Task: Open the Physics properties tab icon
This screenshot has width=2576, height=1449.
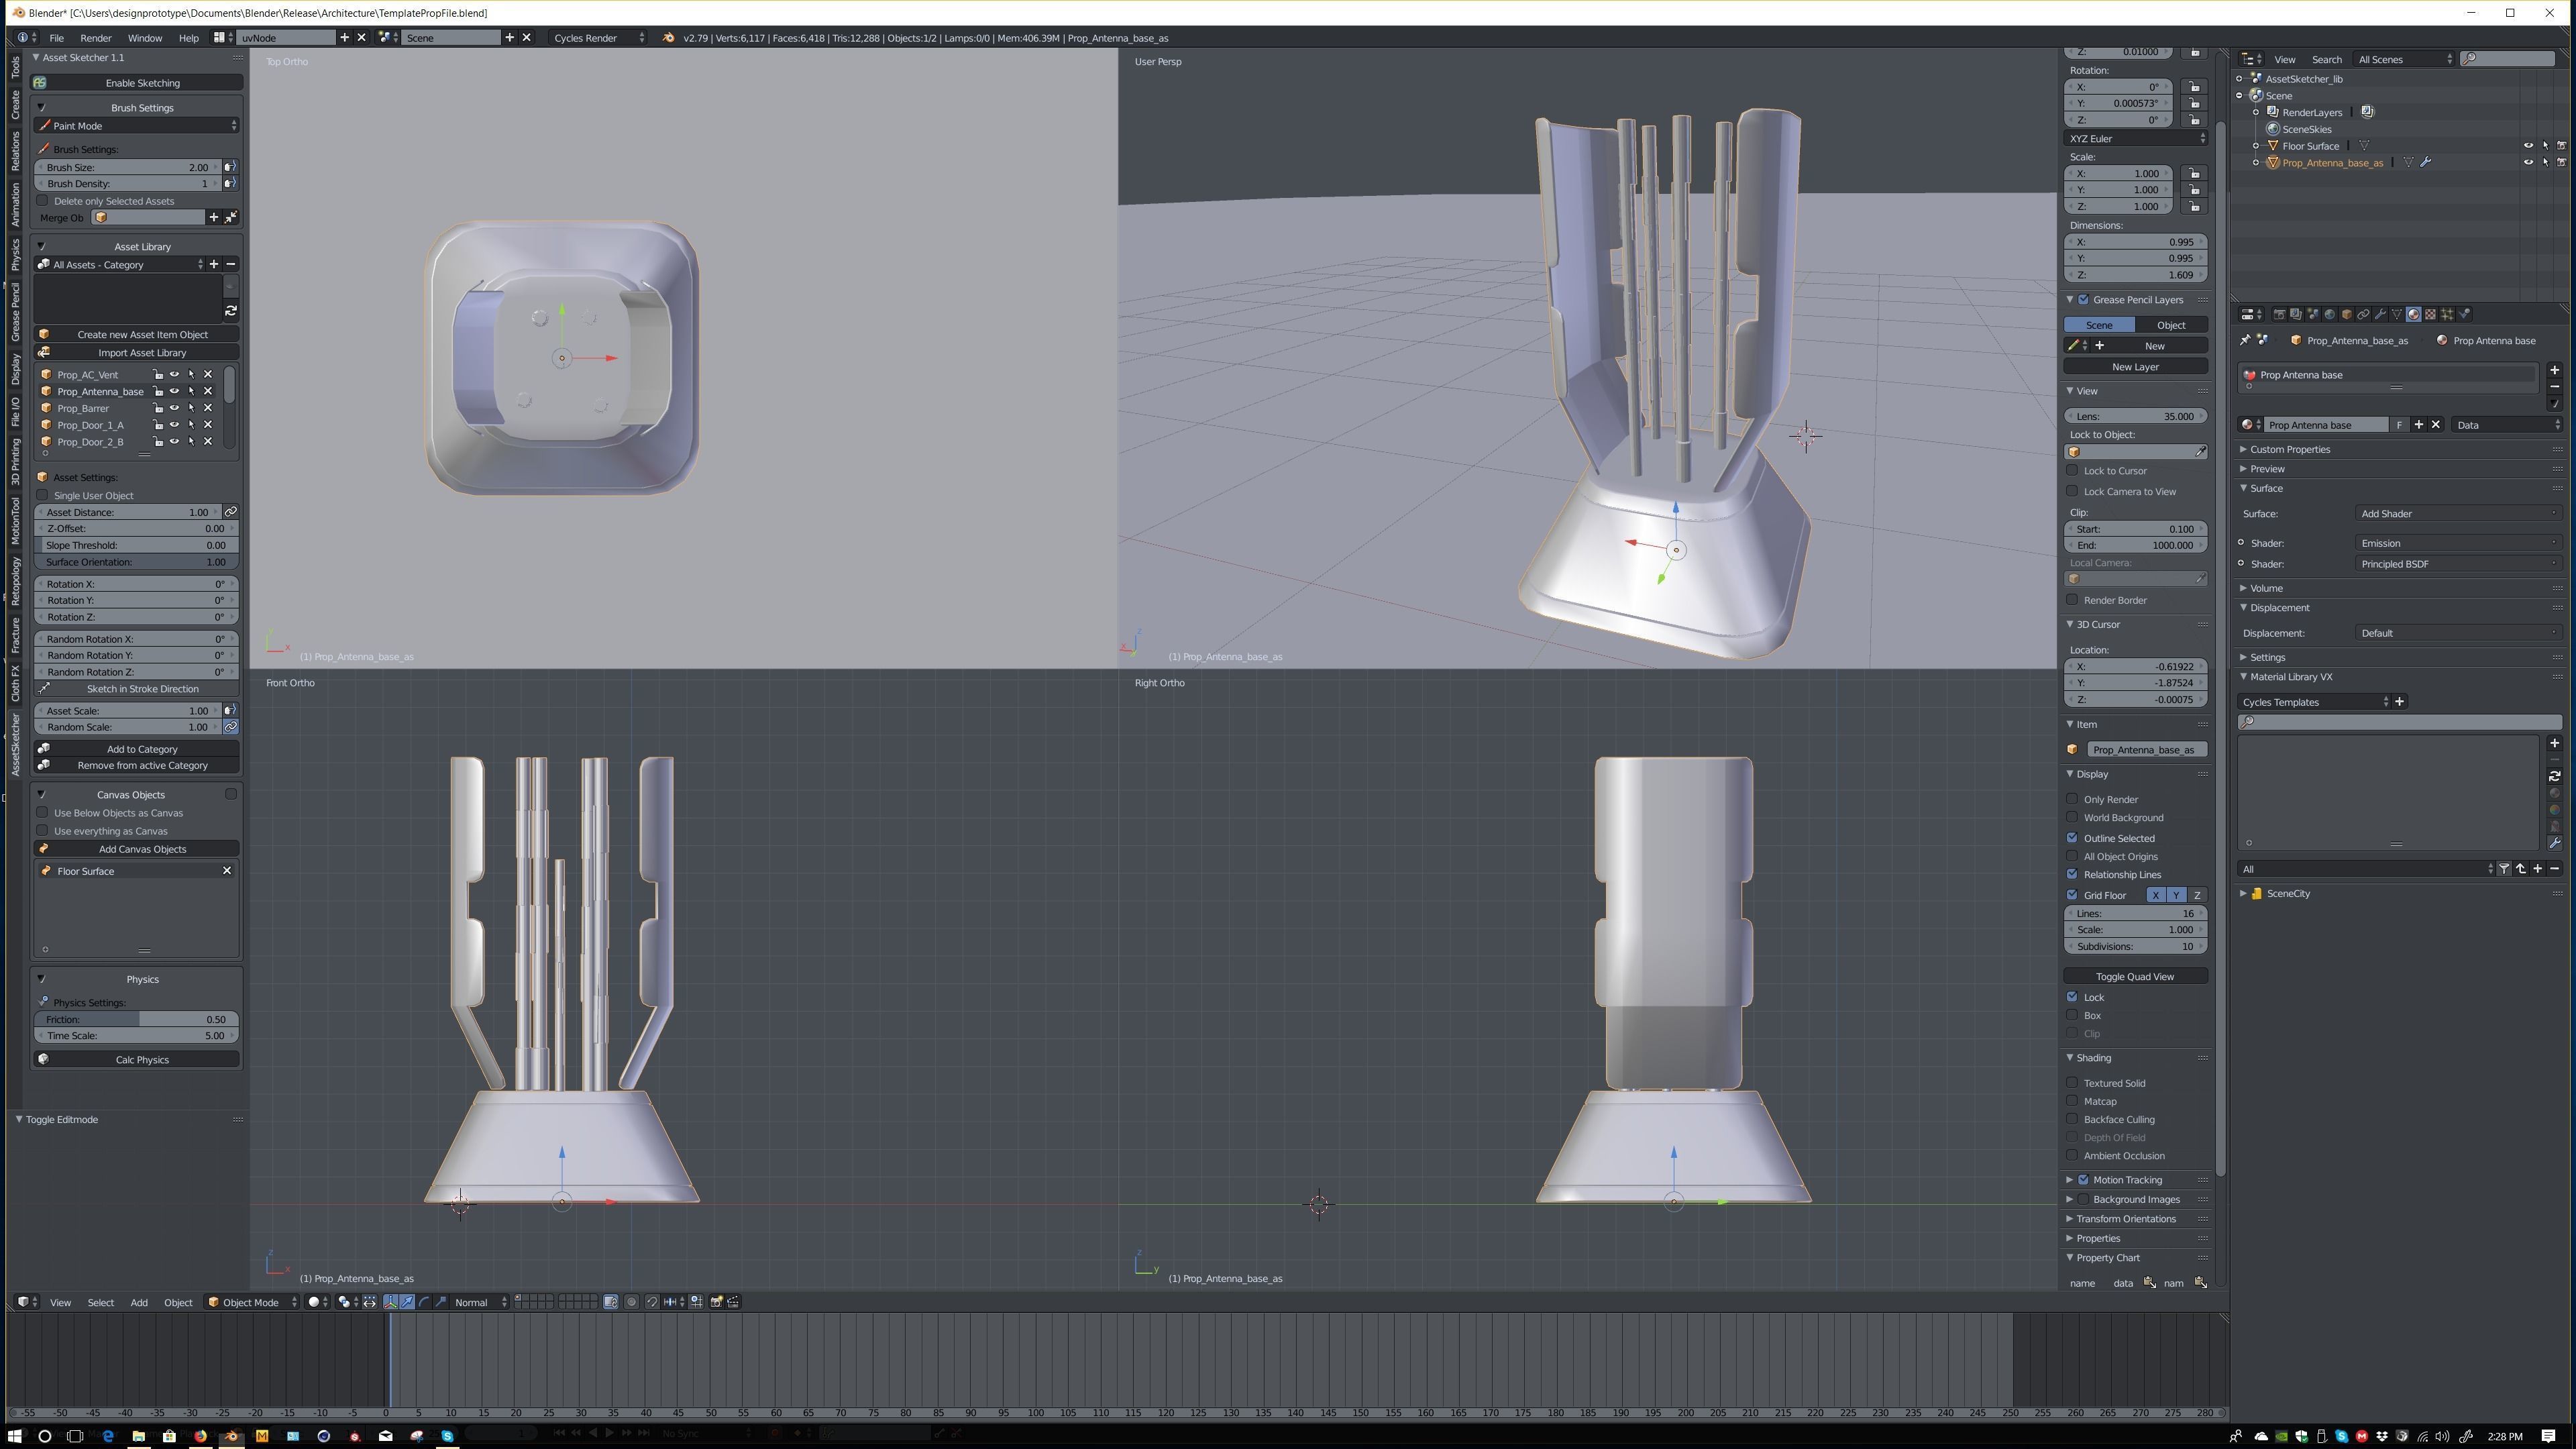Action: [2464, 314]
